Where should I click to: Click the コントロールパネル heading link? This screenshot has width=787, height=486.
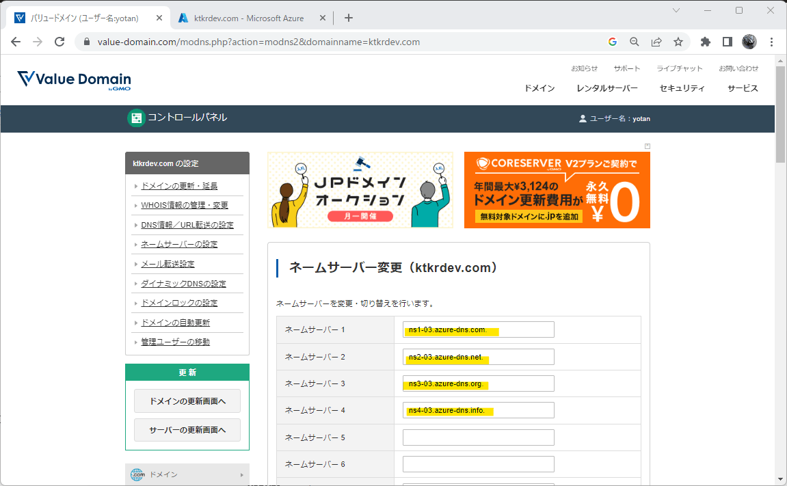[187, 118]
